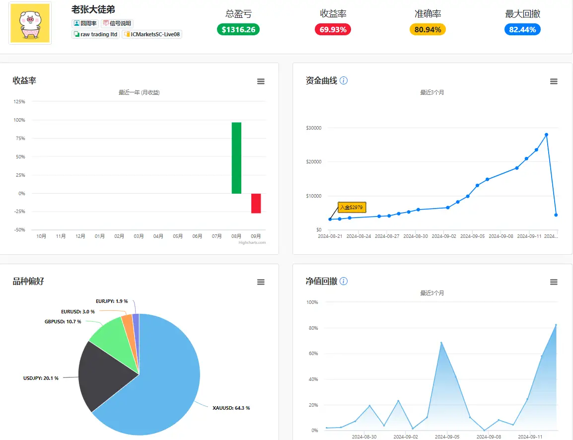Click the 入金$2979 deposit marker label
Viewport: 573px width, 440px height.
point(352,207)
